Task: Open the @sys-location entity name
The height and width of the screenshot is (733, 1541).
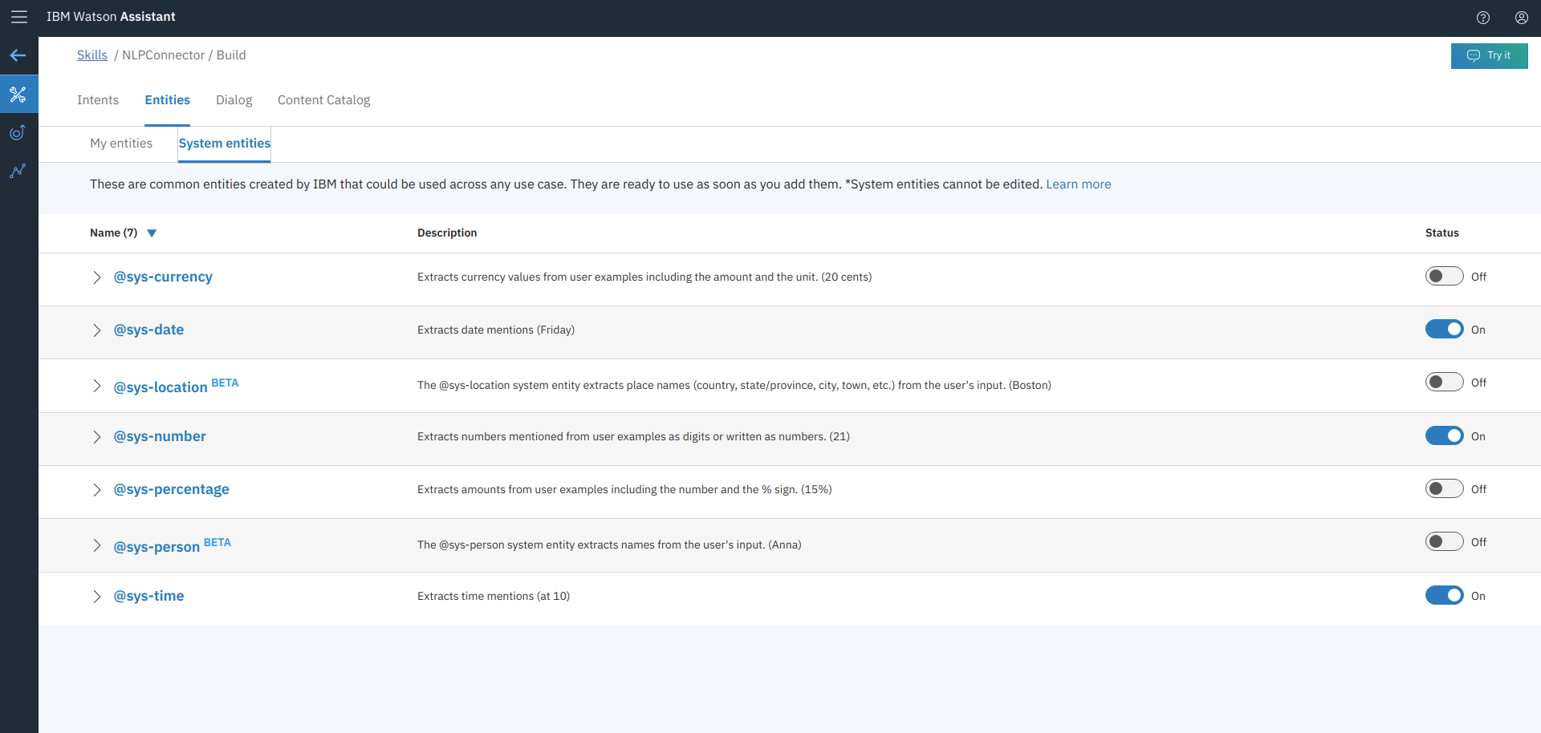Action: 161,387
